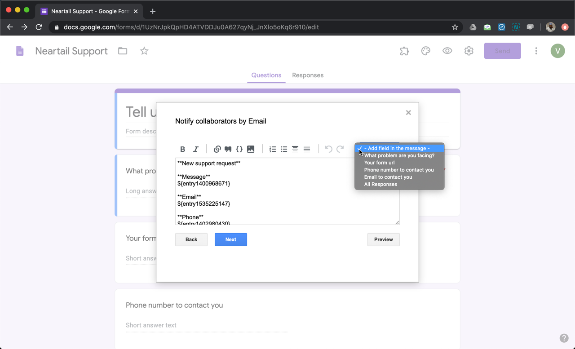
Task: Click text area resize handle corner
Action: pyautogui.click(x=397, y=222)
